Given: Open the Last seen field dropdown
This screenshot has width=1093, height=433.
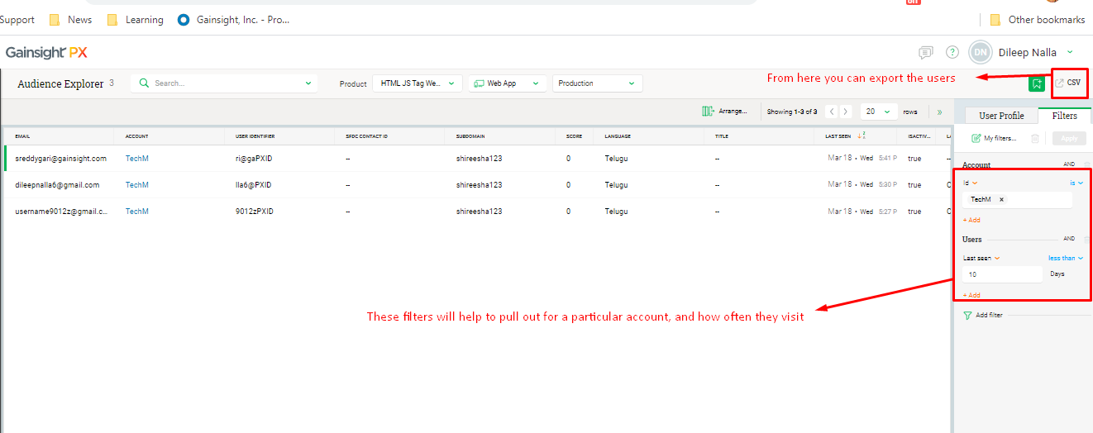Looking at the screenshot, I should (981, 258).
